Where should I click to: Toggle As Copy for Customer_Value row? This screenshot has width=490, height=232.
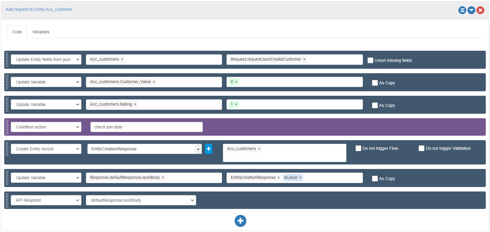[x=375, y=83]
